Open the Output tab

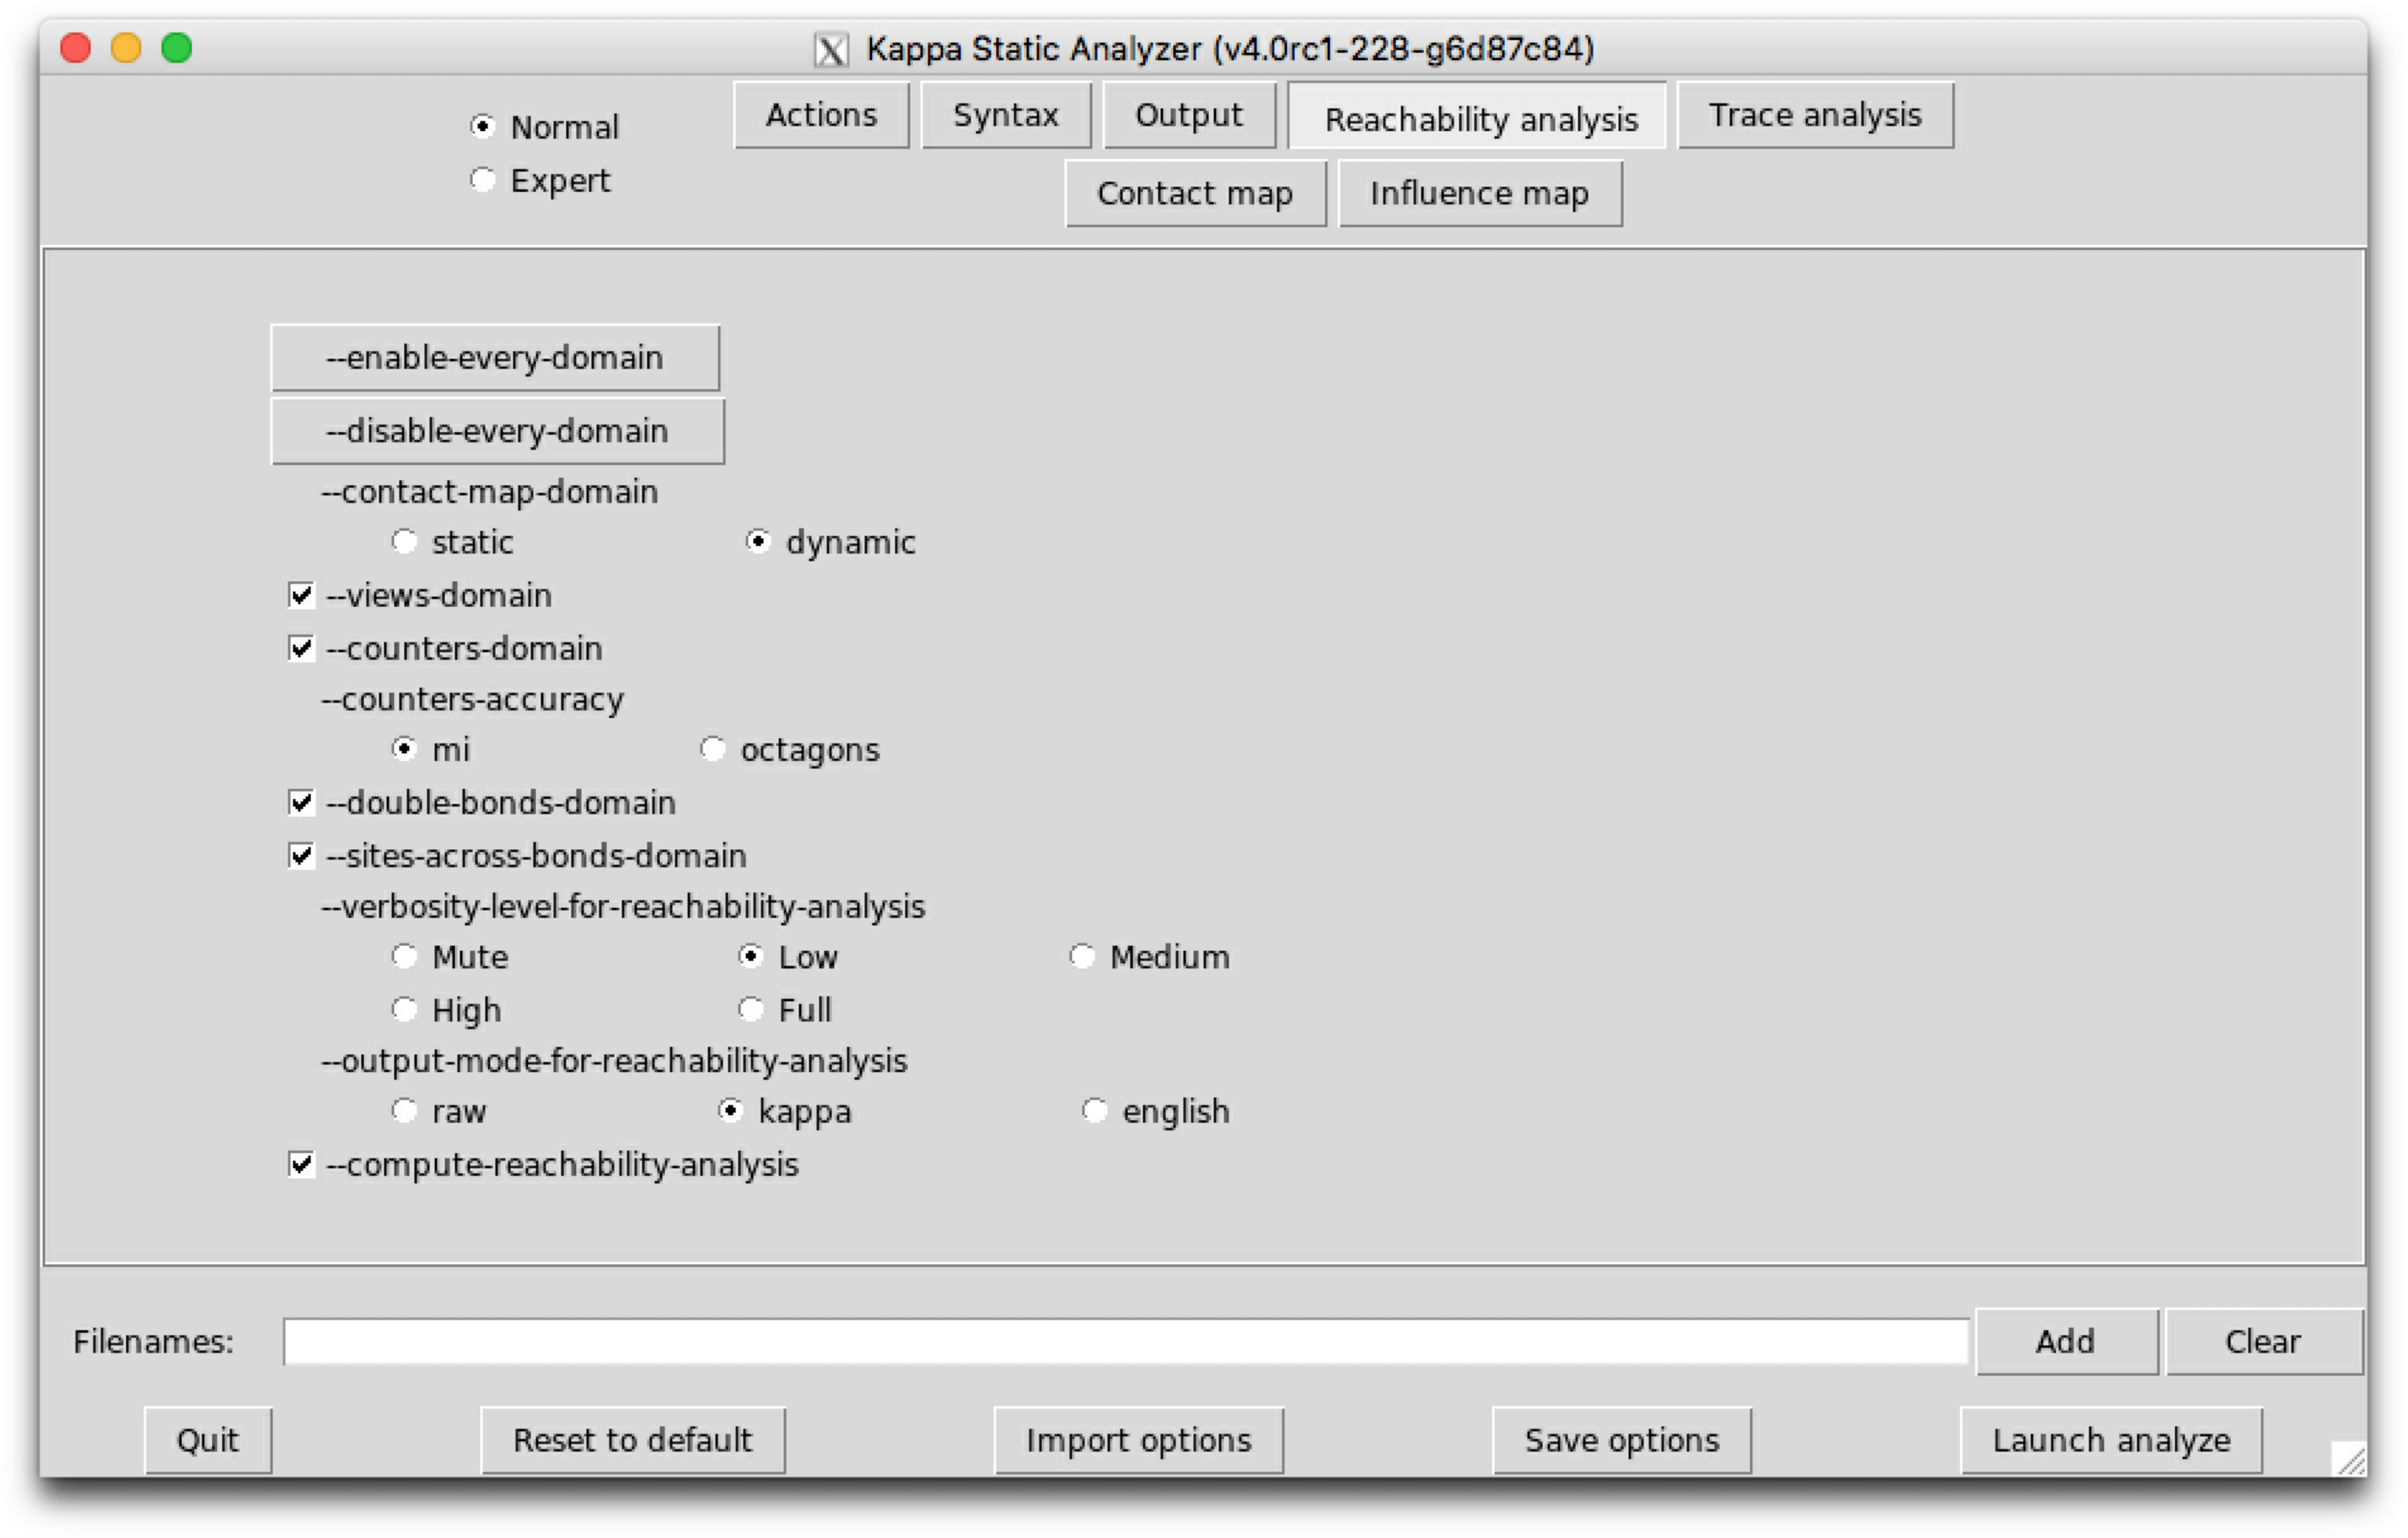[x=1189, y=115]
